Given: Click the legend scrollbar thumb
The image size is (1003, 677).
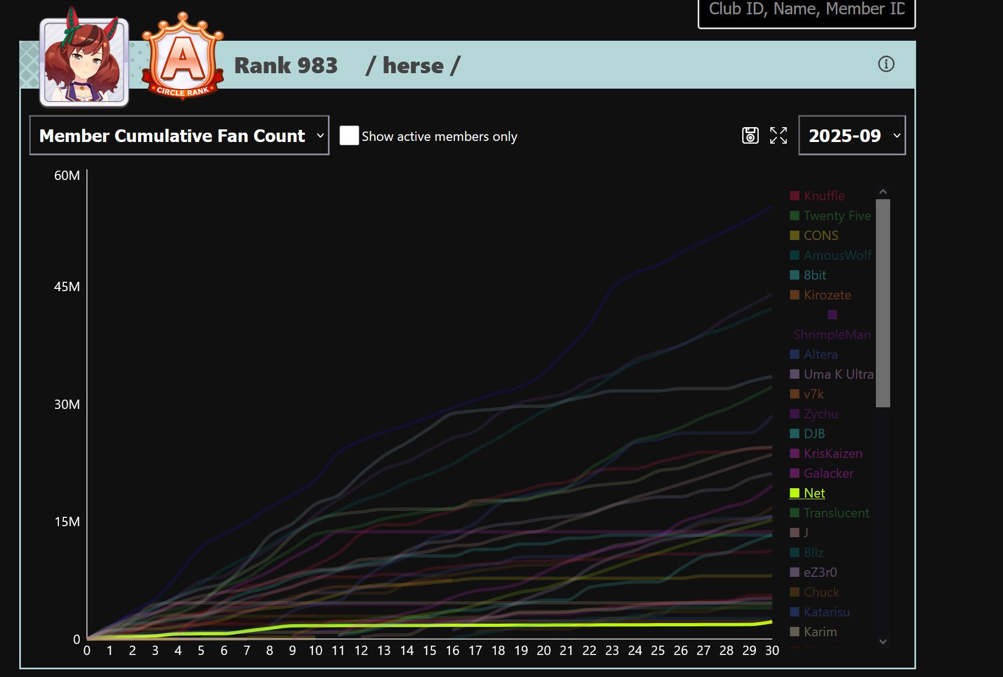Looking at the screenshot, I should click(x=883, y=303).
